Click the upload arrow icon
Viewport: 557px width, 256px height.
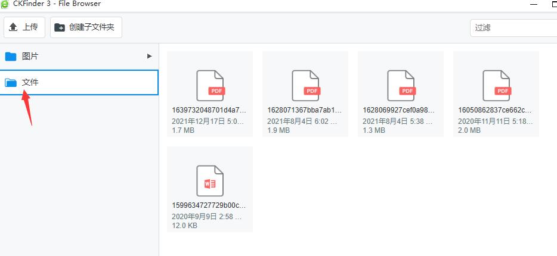(13, 27)
